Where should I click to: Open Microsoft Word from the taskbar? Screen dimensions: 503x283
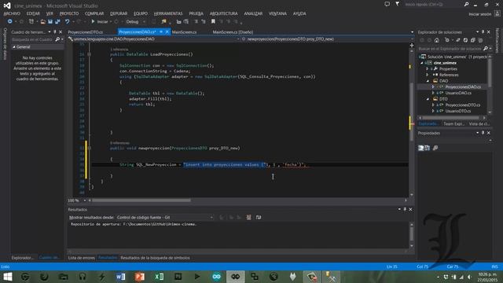coord(120,277)
